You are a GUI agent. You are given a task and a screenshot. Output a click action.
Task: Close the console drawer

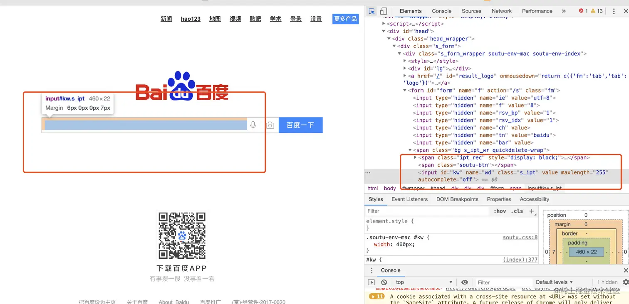click(x=625, y=270)
